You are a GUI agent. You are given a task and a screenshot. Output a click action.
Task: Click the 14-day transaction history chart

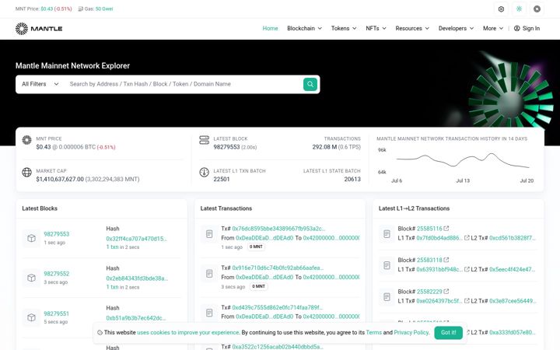(x=457, y=163)
